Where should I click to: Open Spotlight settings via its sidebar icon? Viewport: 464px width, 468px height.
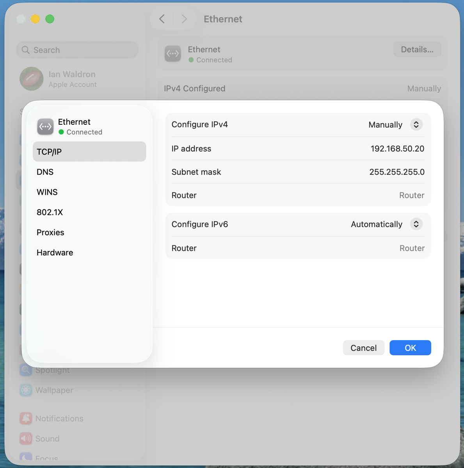click(x=26, y=370)
